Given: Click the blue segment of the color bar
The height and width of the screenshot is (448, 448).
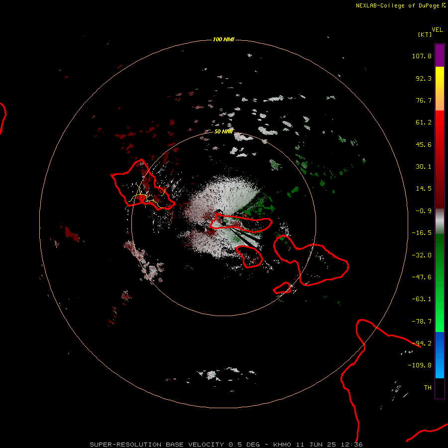Looking at the screenshot, I should 440,355.
